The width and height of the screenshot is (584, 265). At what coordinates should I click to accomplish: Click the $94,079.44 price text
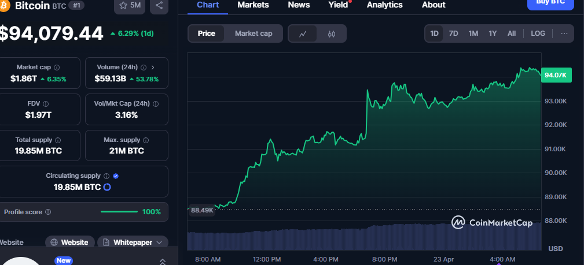pyautogui.click(x=51, y=33)
